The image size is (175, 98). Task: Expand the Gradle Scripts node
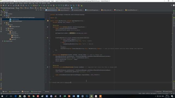[3, 41]
